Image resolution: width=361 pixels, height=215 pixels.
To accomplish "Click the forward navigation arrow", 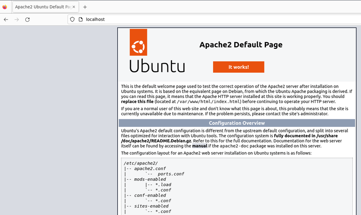I will (x=17, y=19).
